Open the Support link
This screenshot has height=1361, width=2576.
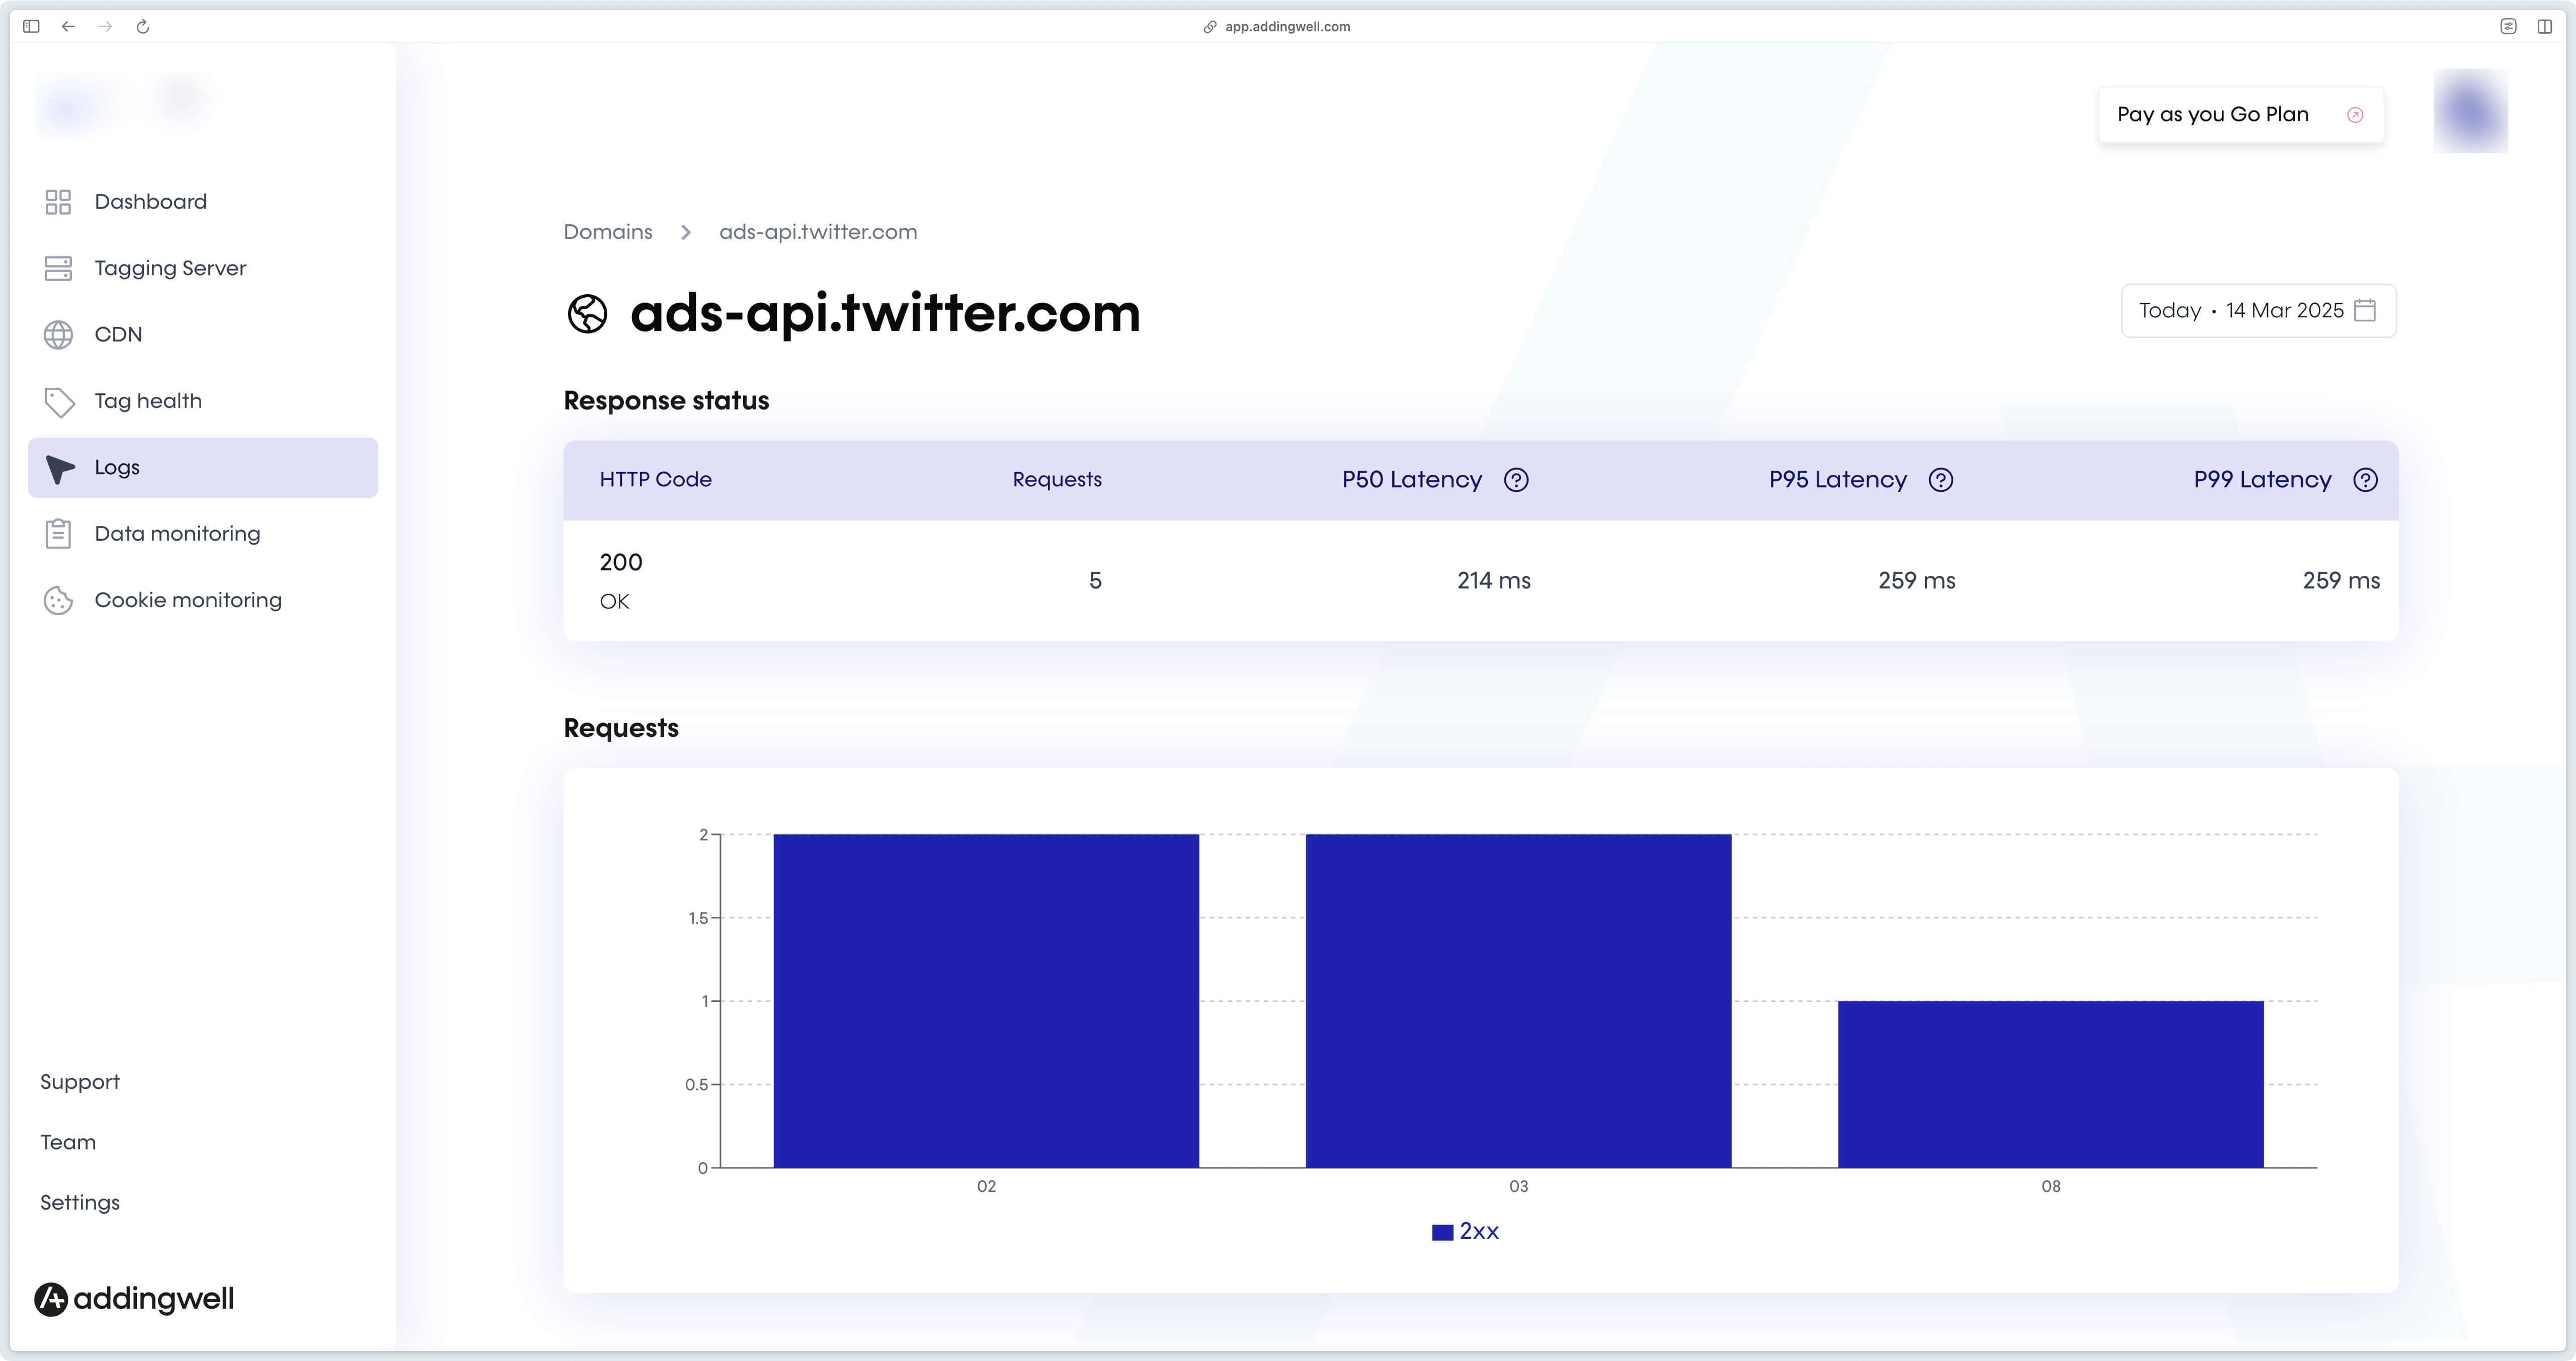(80, 1082)
